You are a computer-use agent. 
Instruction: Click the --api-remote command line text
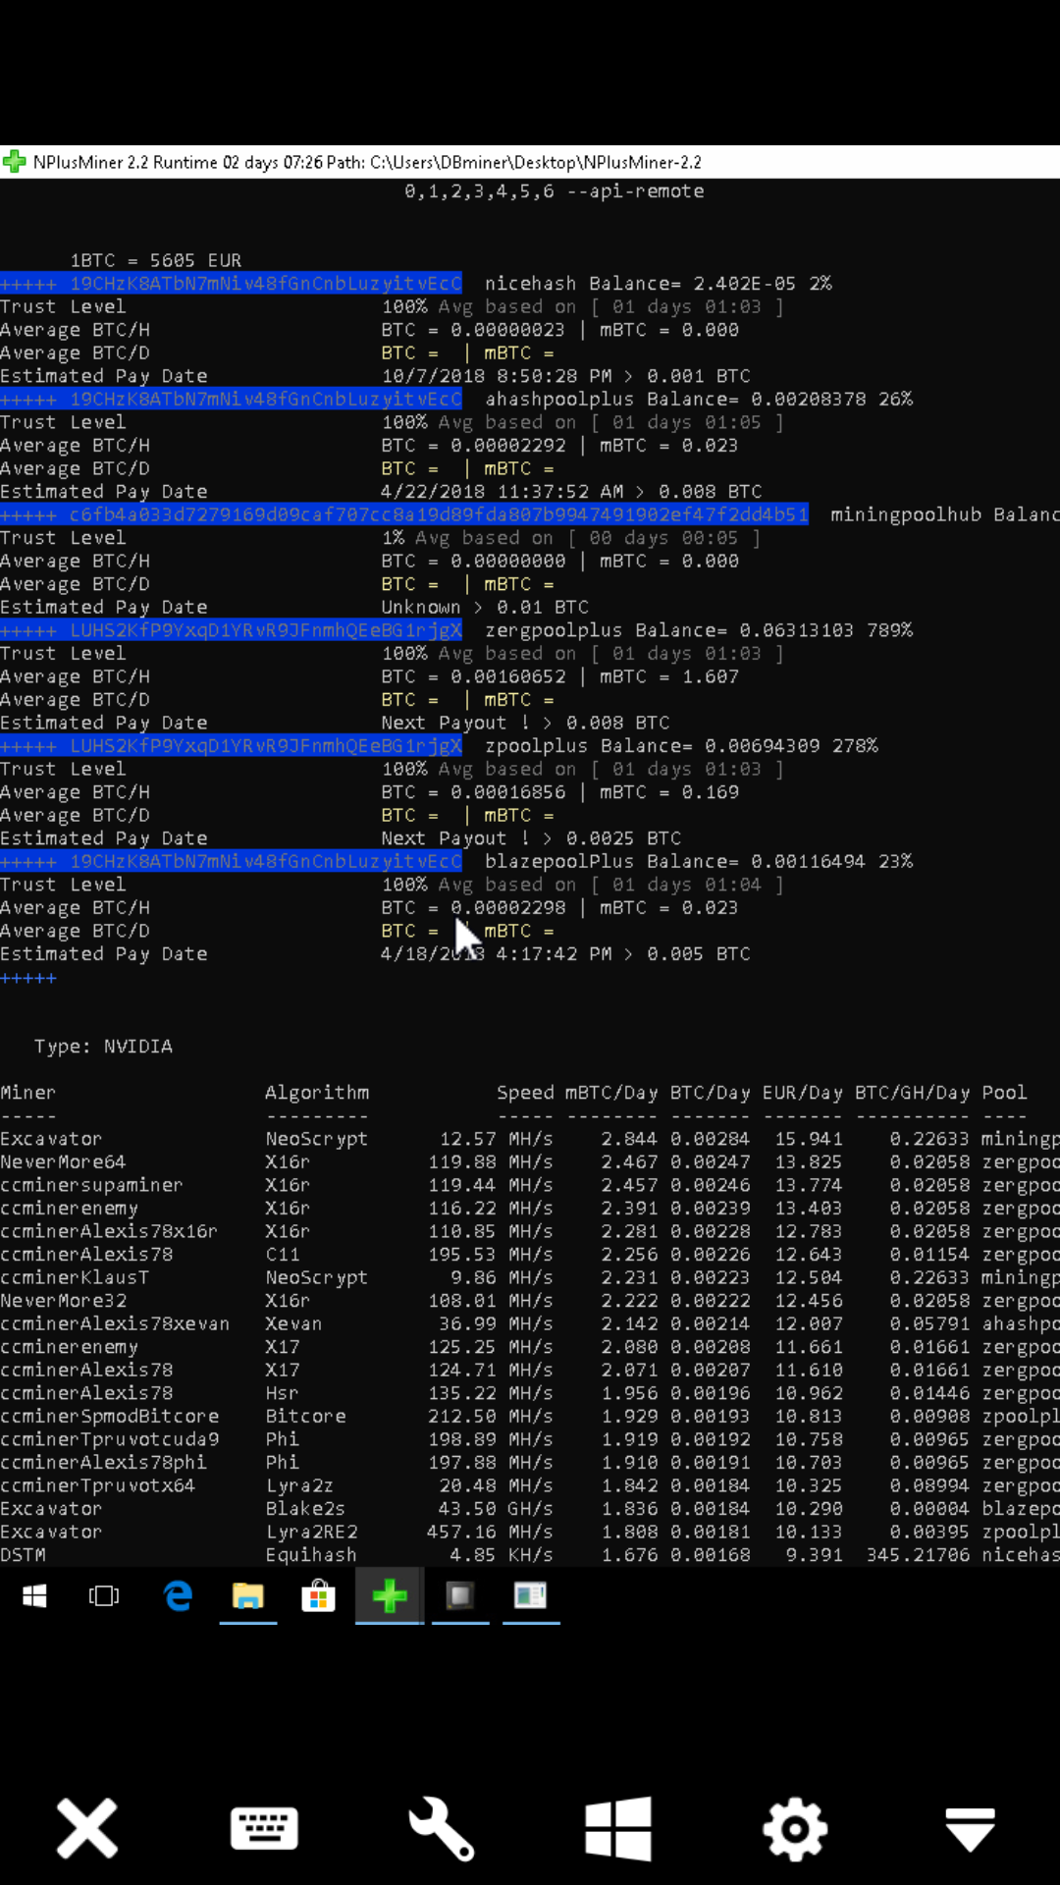pos(635,191)
